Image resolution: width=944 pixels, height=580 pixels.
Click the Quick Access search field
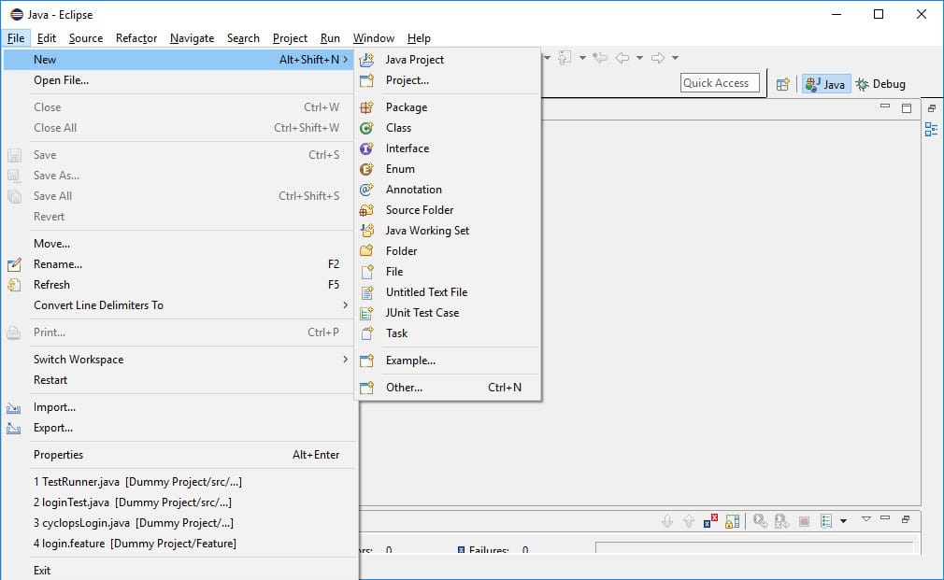point(720,83)
